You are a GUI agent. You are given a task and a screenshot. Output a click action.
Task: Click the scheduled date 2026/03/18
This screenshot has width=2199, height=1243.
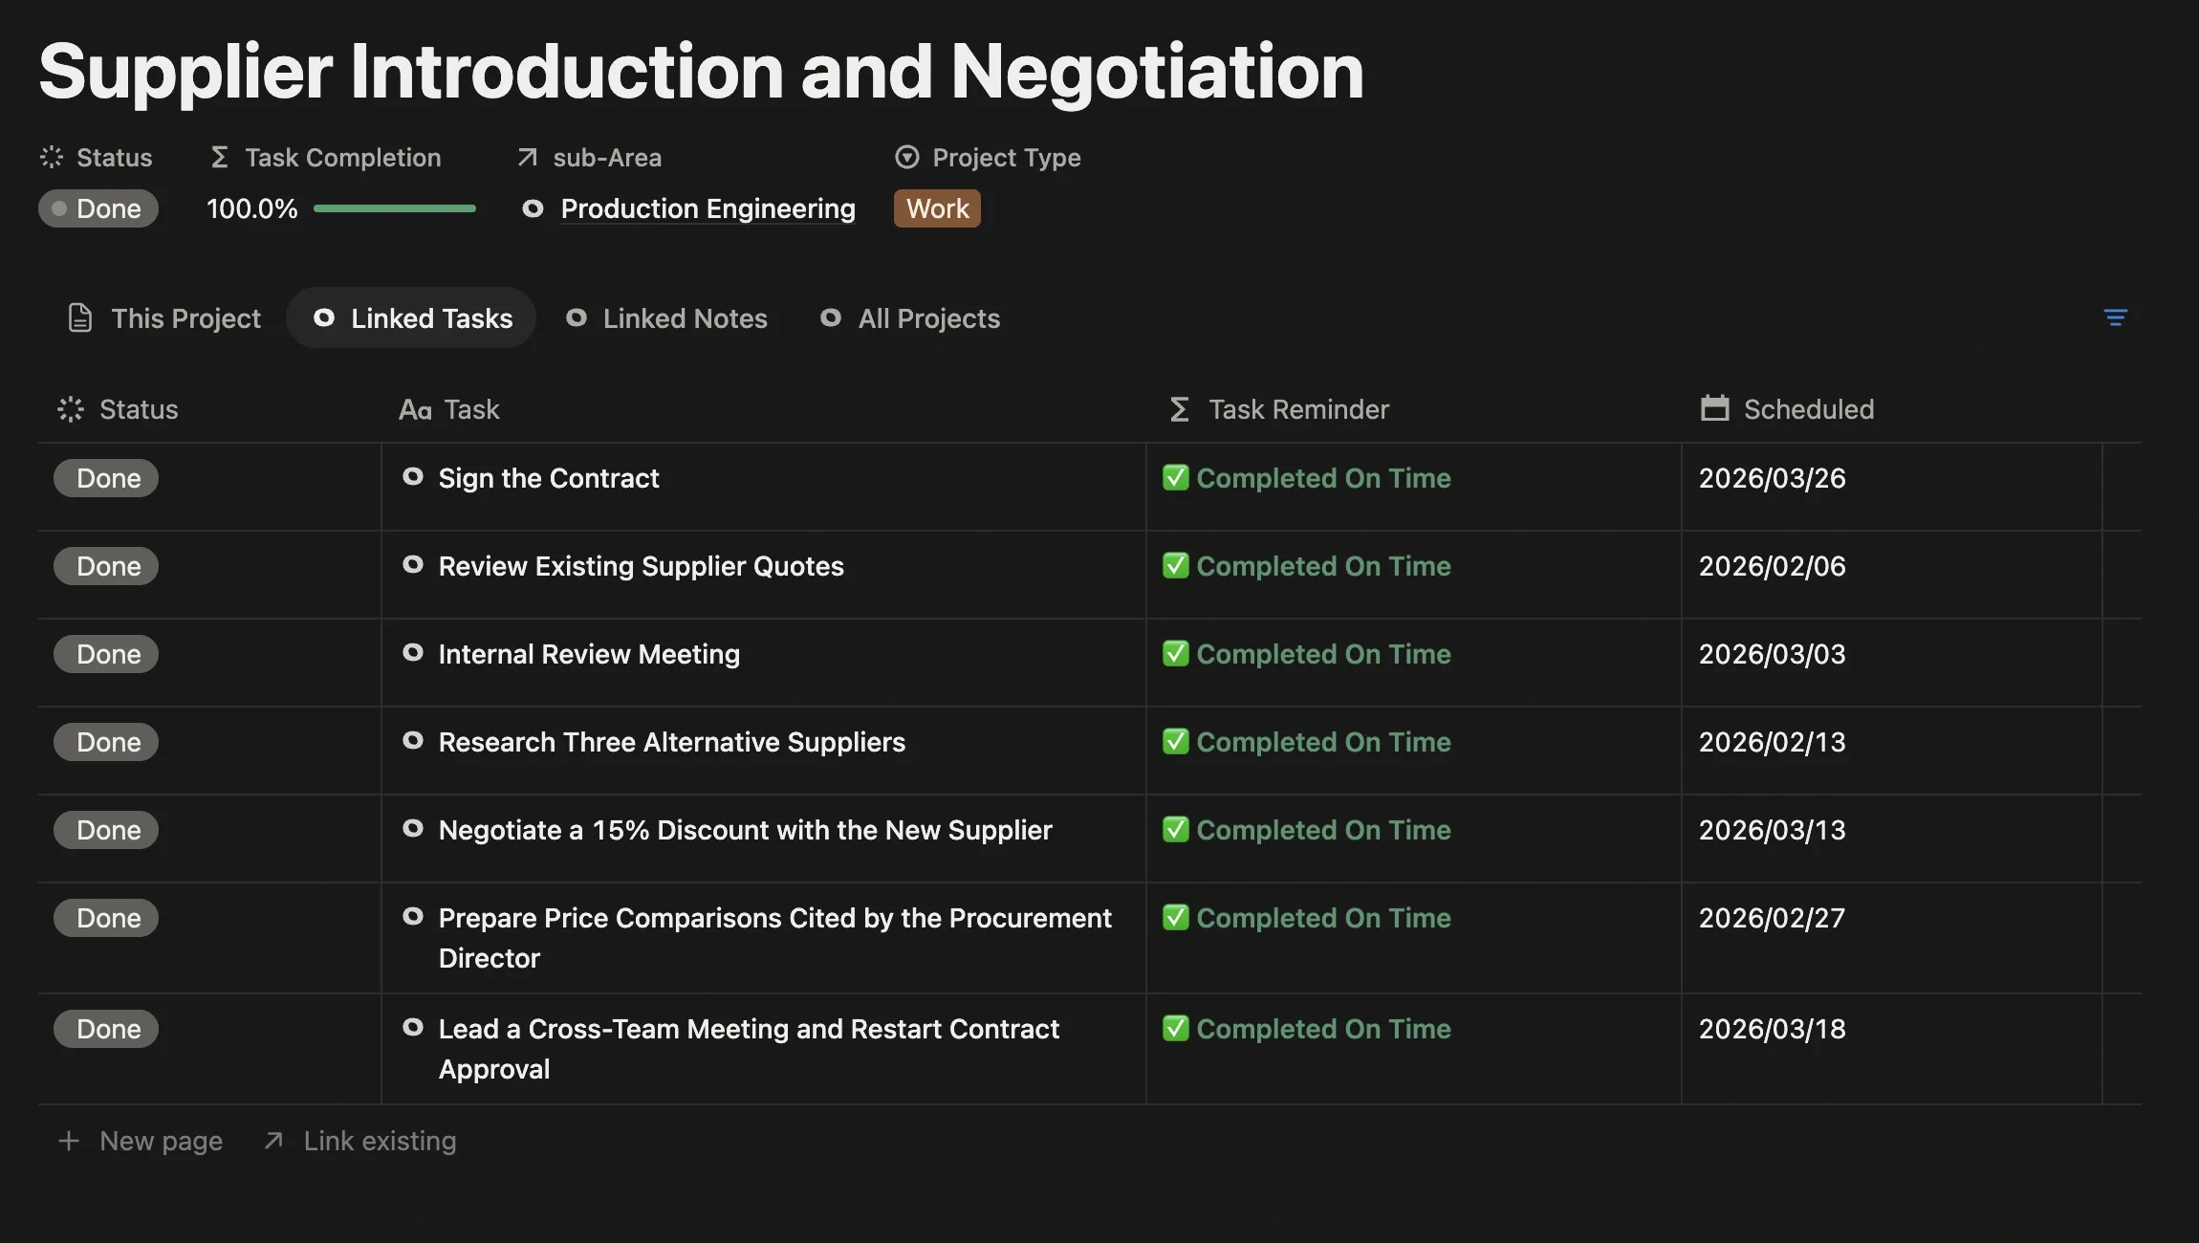click(x=1772, y=1029)
